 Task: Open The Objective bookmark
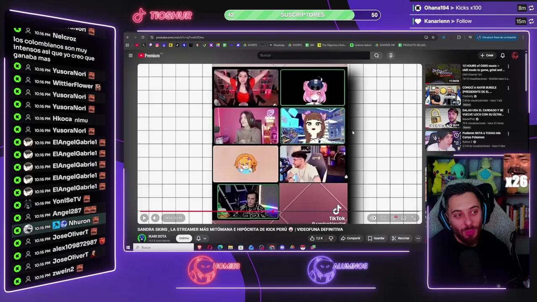[x=332, y=45]
